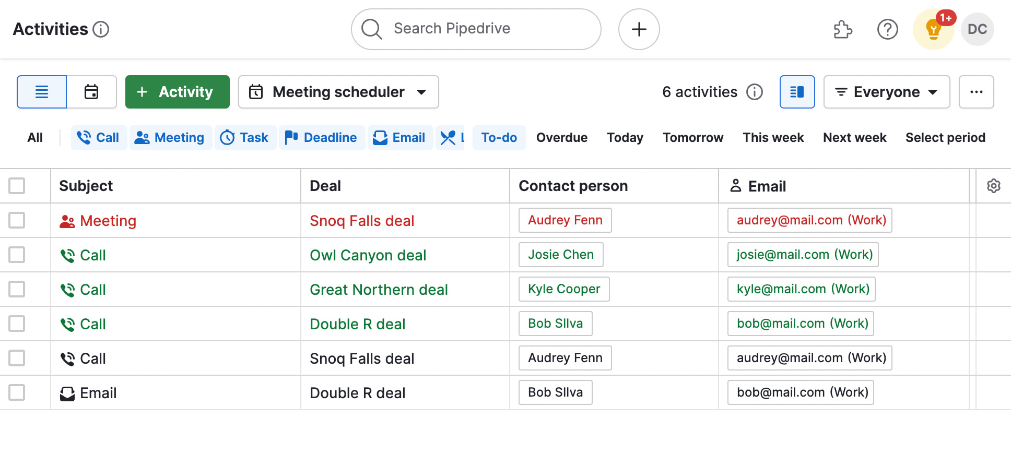Screen dimensions: 1011x454
Task: Open the marketplace puzzle icon
Action: click(x=843, y=29)
